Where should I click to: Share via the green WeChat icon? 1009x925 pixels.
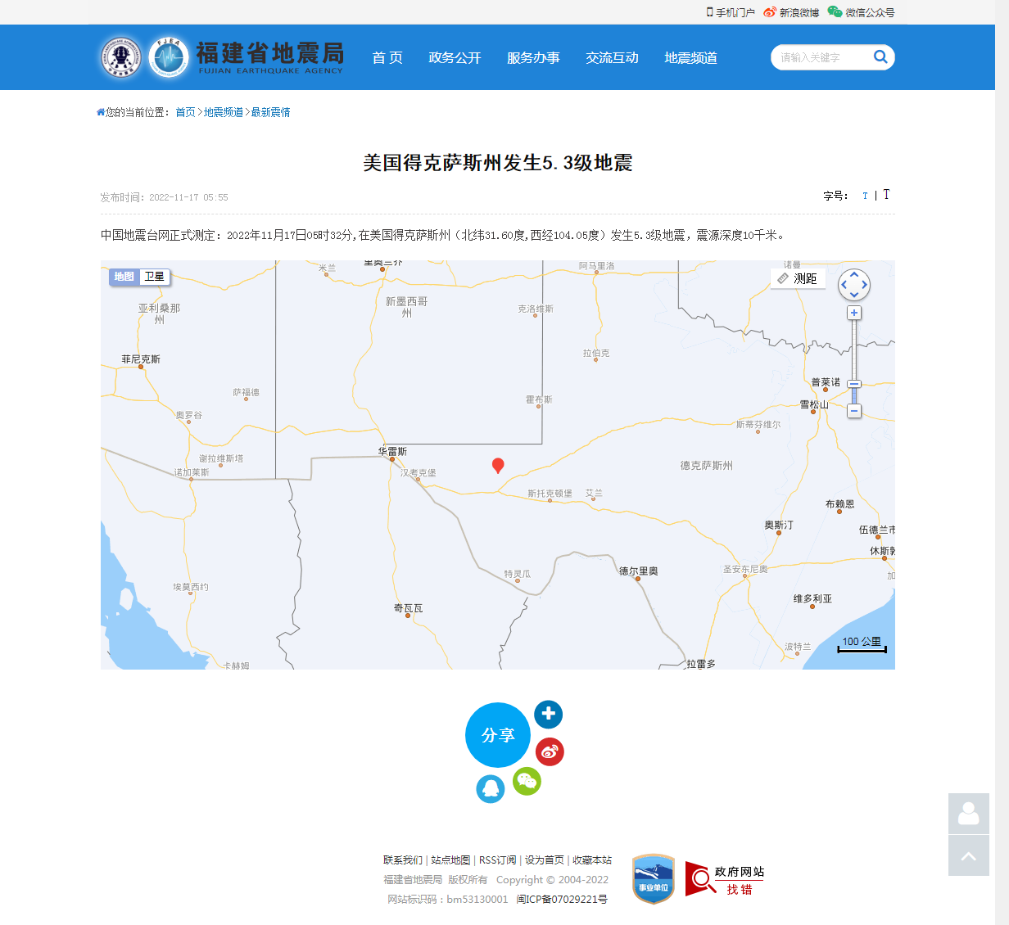click(x=527, y=781)
